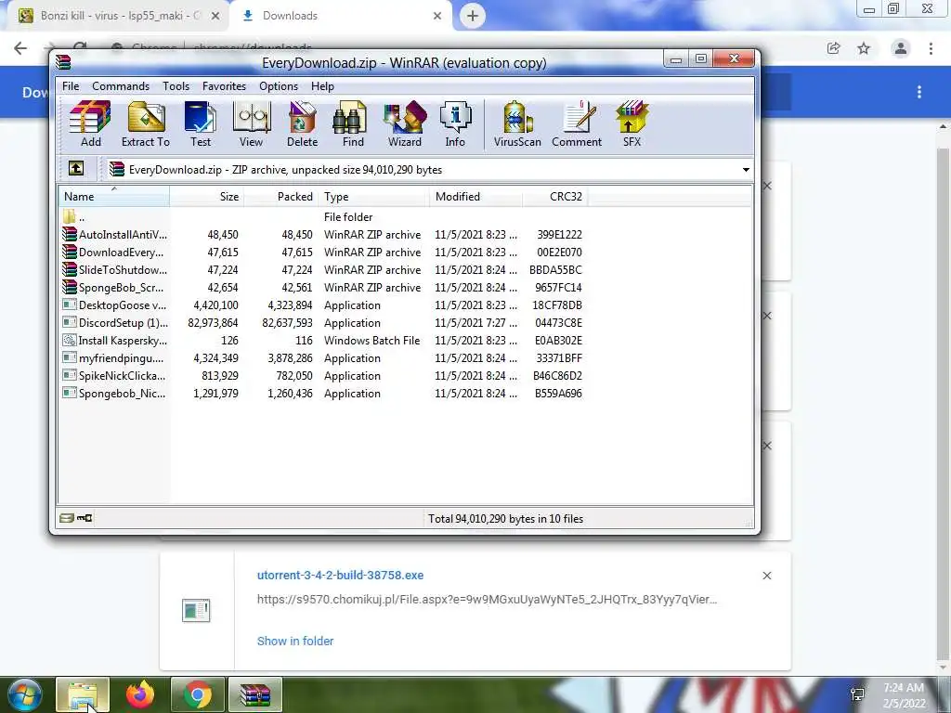Switch to Chrome taskbar icon
This screenshot has height=713, width=951.
click(x=198, y=694)
